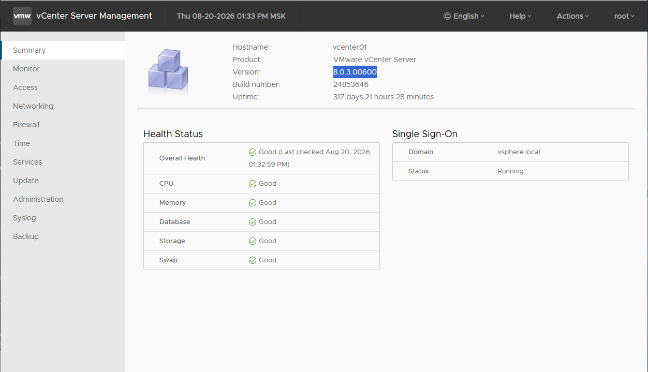Click the vCenter Server Management title
This screenshot has height=372, width=648.
pyautogui.click(x=94, y=16)
